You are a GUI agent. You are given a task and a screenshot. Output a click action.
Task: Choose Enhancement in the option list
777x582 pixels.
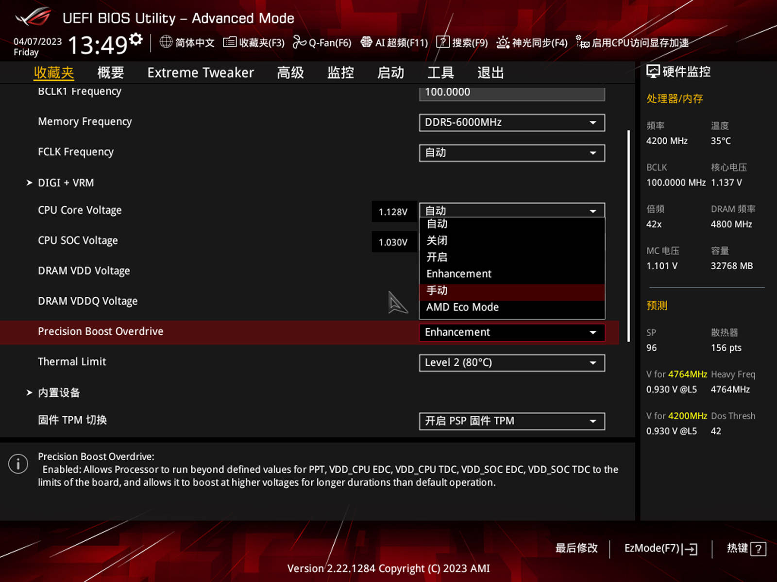[x=512, y=274]
